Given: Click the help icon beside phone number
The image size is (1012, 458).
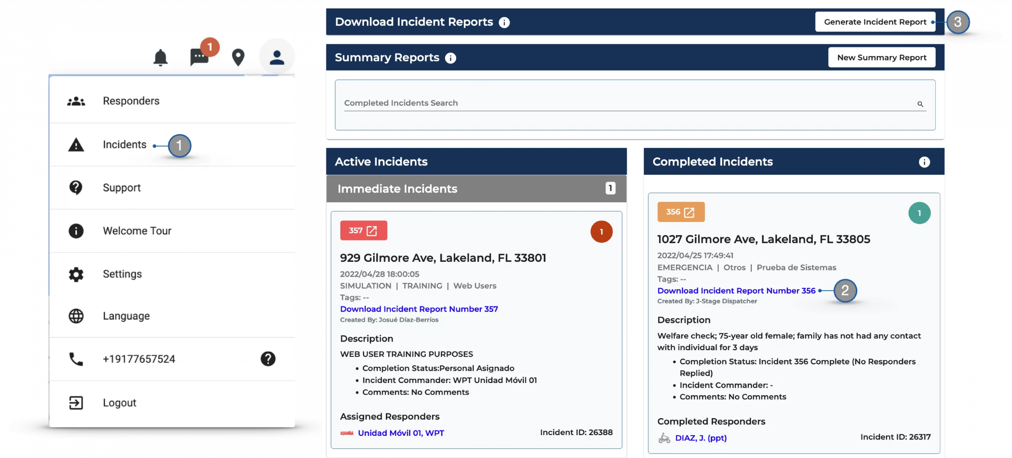Looking at the screenshot, I should click(x=268, y=359).
